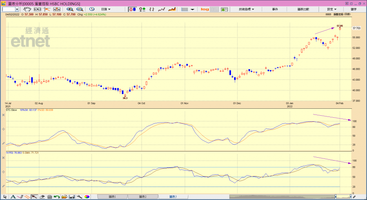Open the color wheel picker
Viewport: 367px width, 200px height.
click(87, 197)
